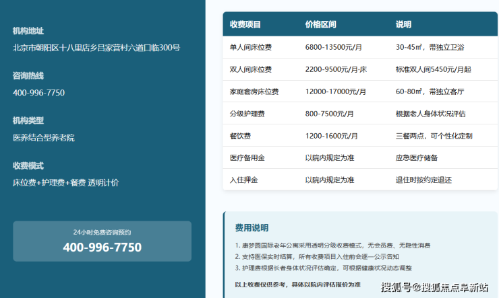This screenshot has width=499, height=298.
Task: Click the '医疗备用金' cell
Action: 247,157
